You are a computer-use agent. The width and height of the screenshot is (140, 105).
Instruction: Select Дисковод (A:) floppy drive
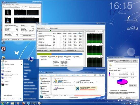55,88
